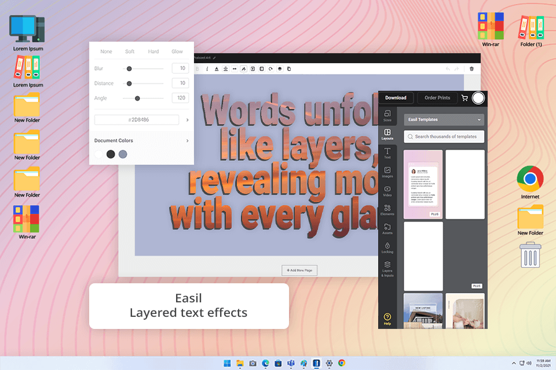Screen dimensions: 556x370
Task: Open the Text sidebar panel
Action: click(x=387, y=153)
